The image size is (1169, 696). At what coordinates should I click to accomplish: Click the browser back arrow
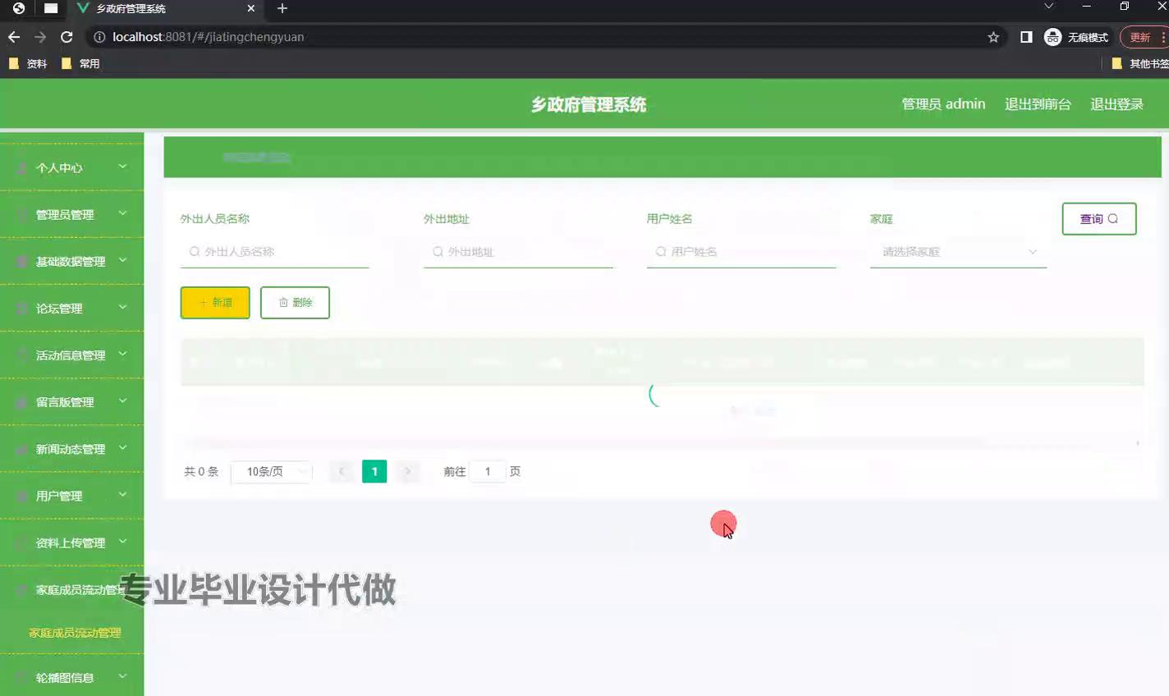[14, 37]
